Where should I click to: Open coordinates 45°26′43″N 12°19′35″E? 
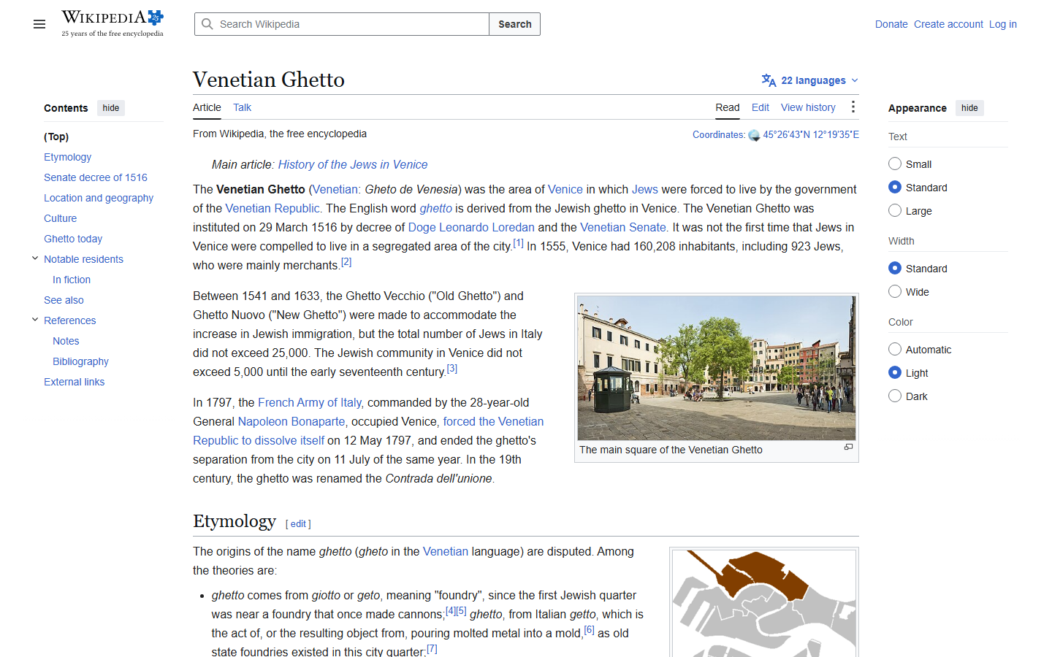click(x=811, y=134)
